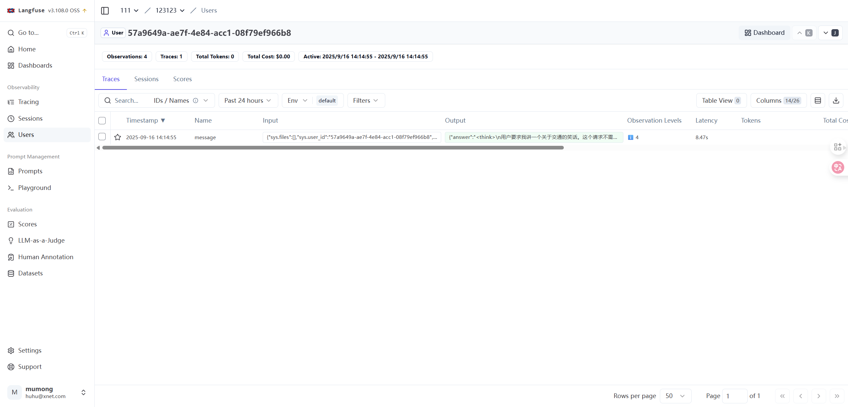Switch to the Sessions tab

146,79
